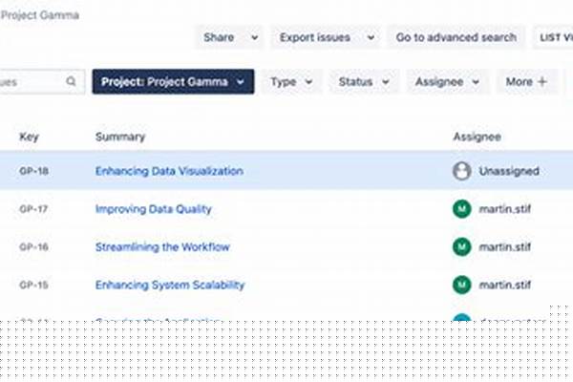Expand the Export issues dropdown

371,38
